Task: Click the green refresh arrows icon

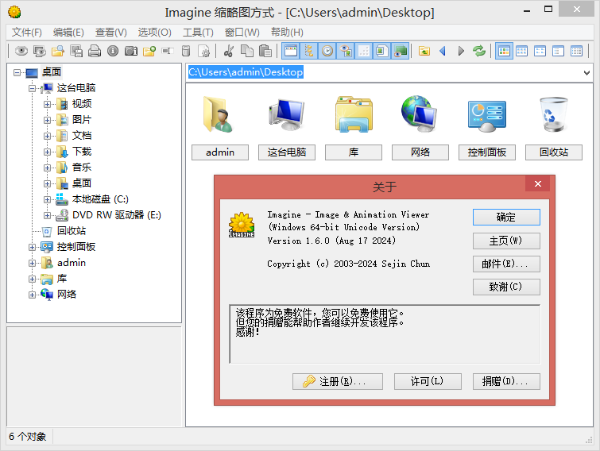Action: coord(479,51)
